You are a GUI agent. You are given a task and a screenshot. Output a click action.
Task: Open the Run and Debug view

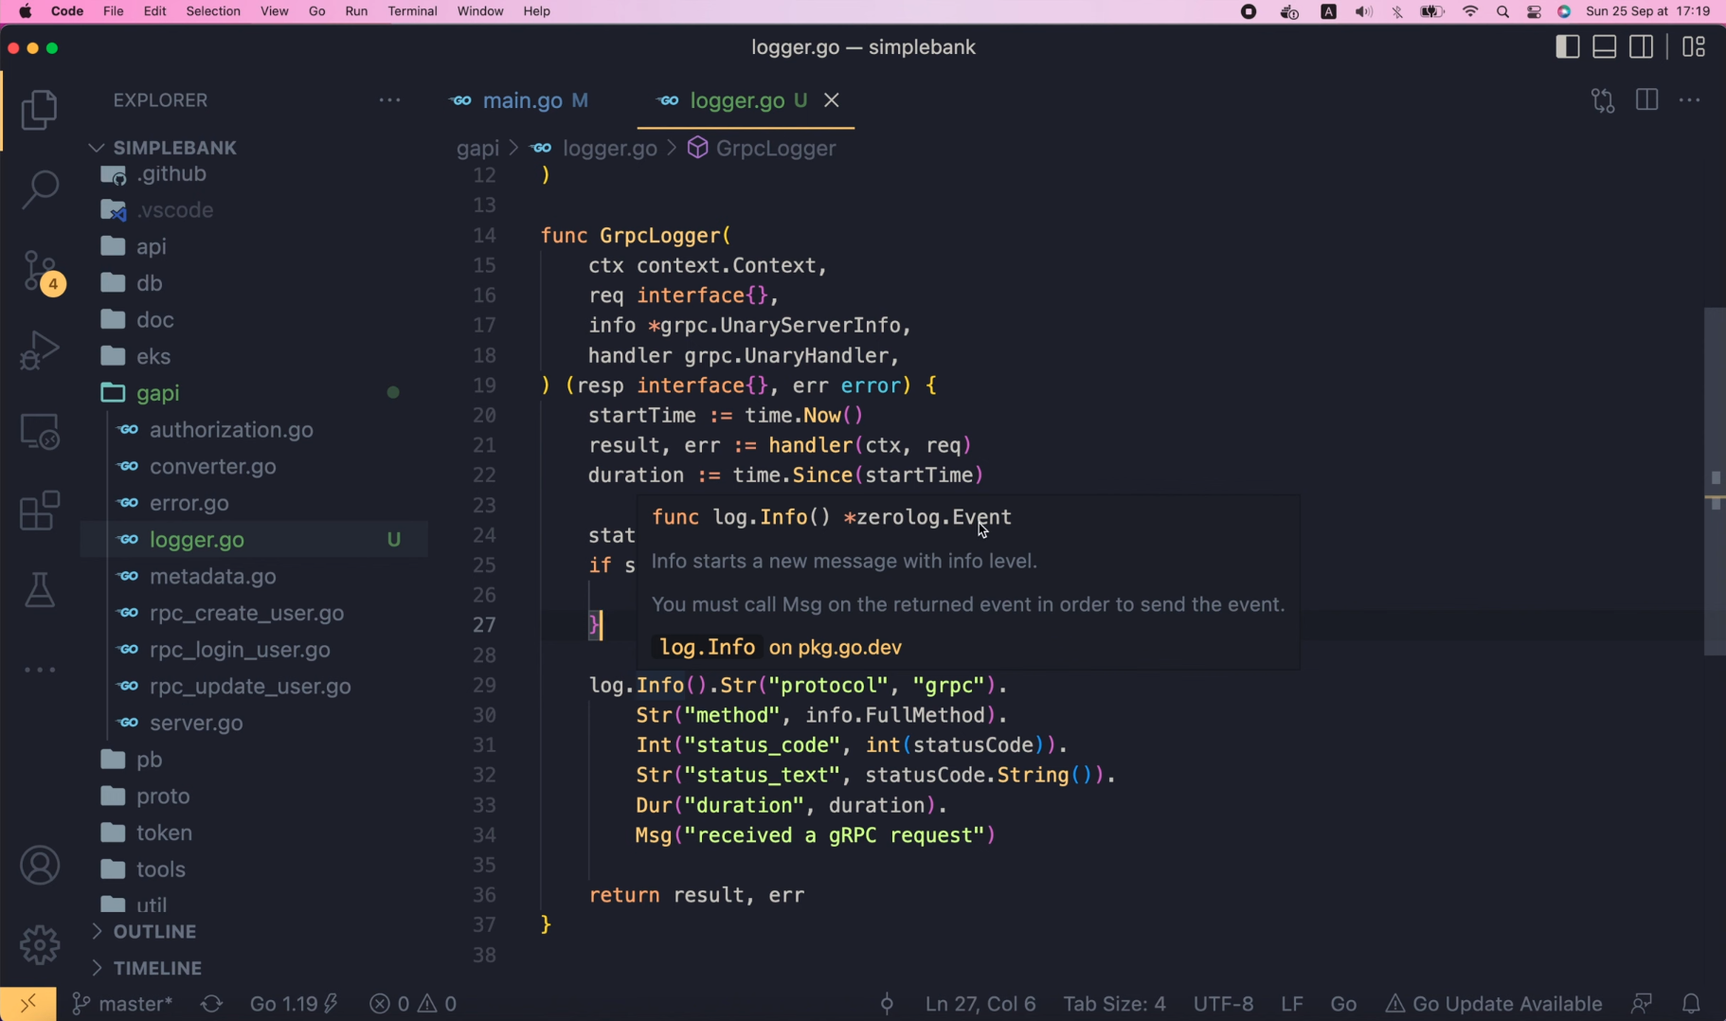coord(40,349)
